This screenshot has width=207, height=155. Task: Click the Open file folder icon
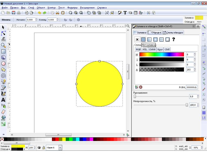tap(8, 13)
